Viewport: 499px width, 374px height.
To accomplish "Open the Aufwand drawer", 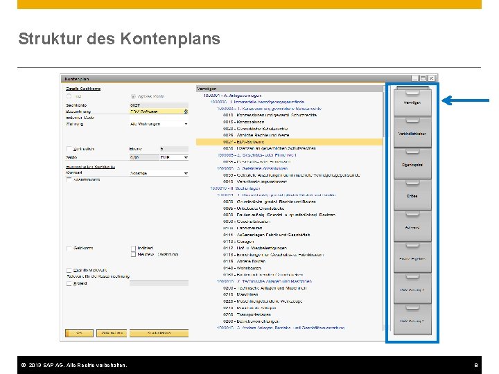I will tap(412, 226).
